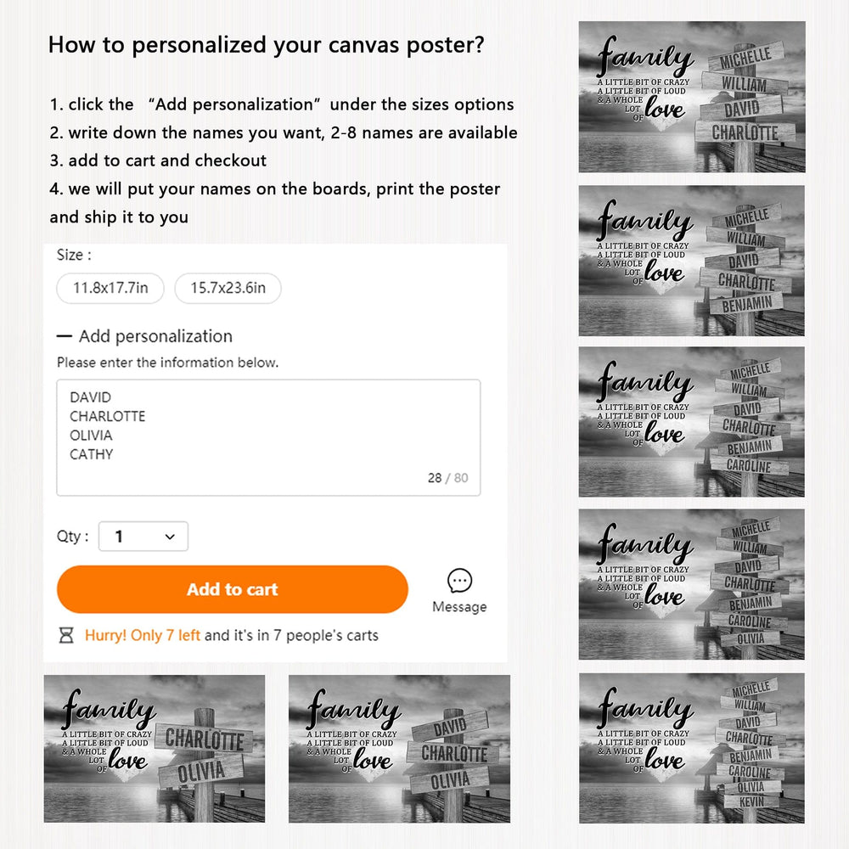849x849 pixels.
Task: Open the seven-name poster ending with Olivia
Action: (x=691, y=584)
